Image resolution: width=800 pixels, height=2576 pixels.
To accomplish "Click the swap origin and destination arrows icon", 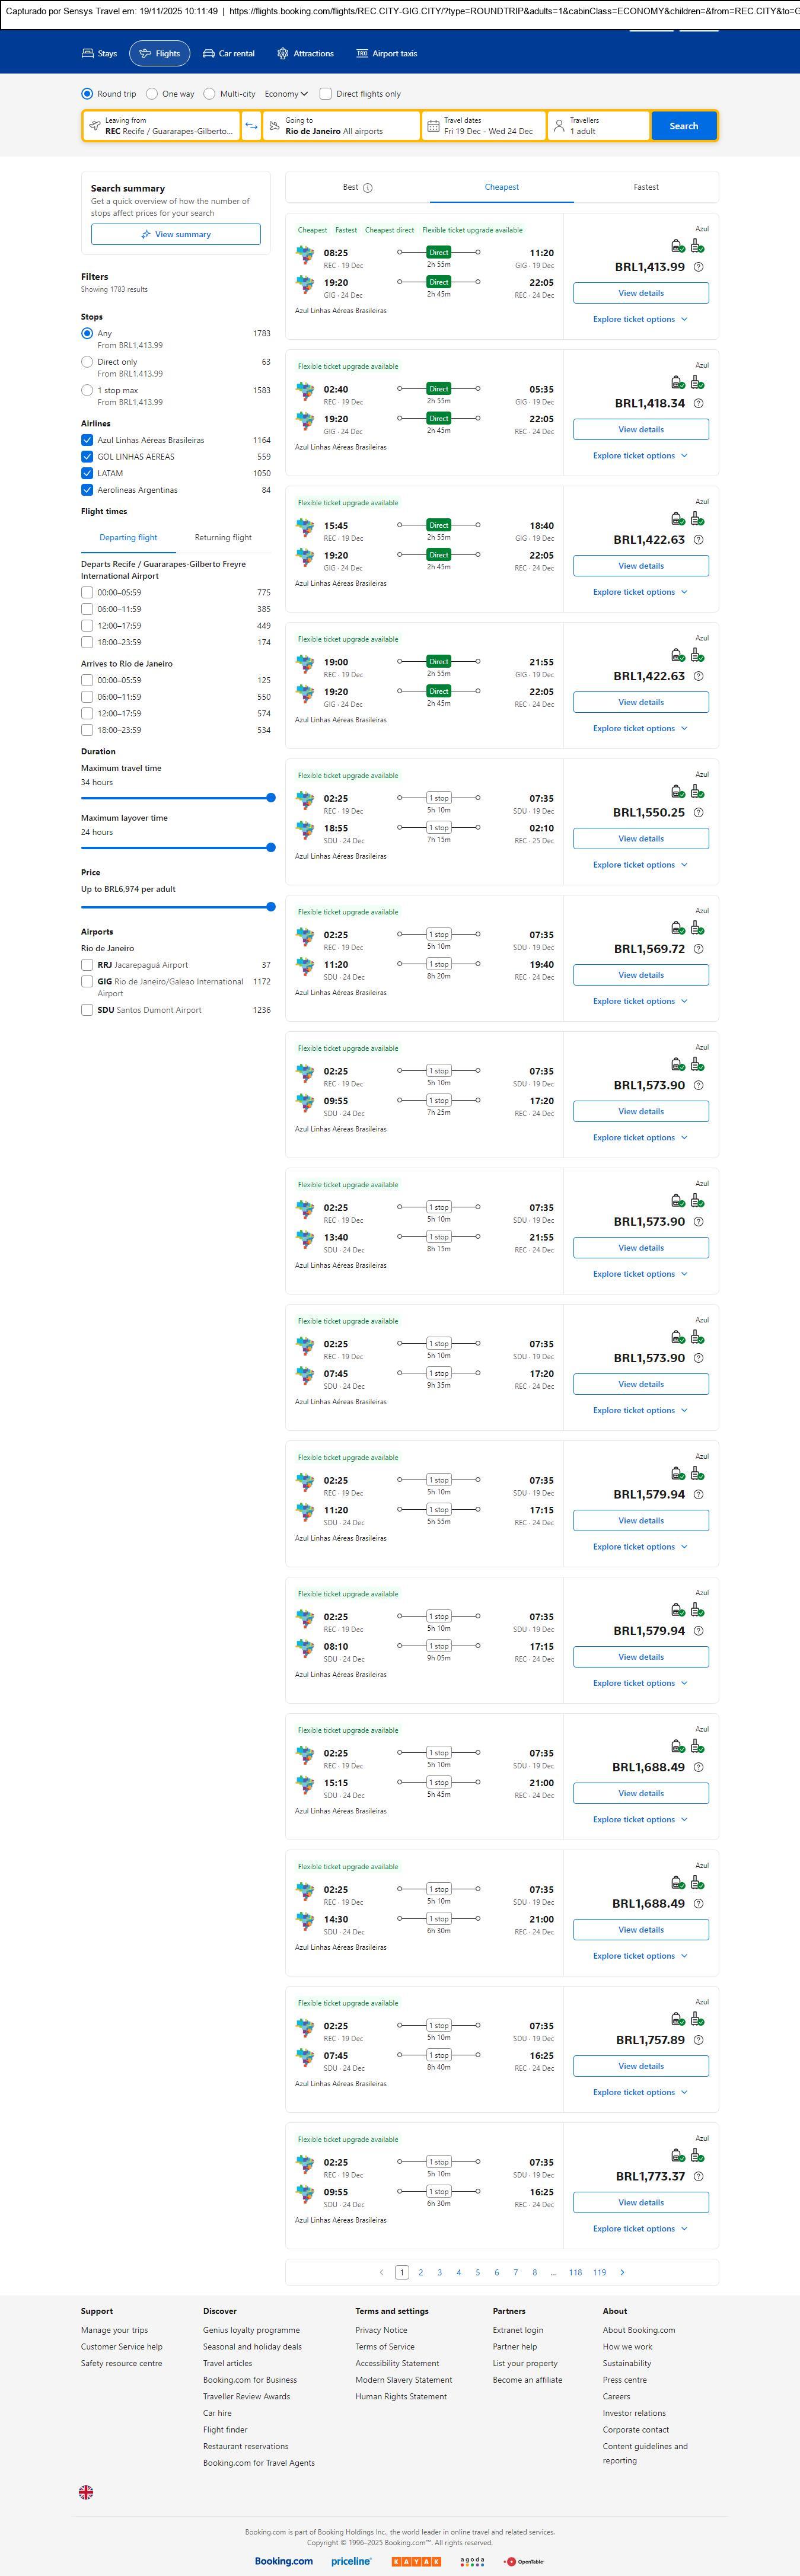I will pos(251,126).
